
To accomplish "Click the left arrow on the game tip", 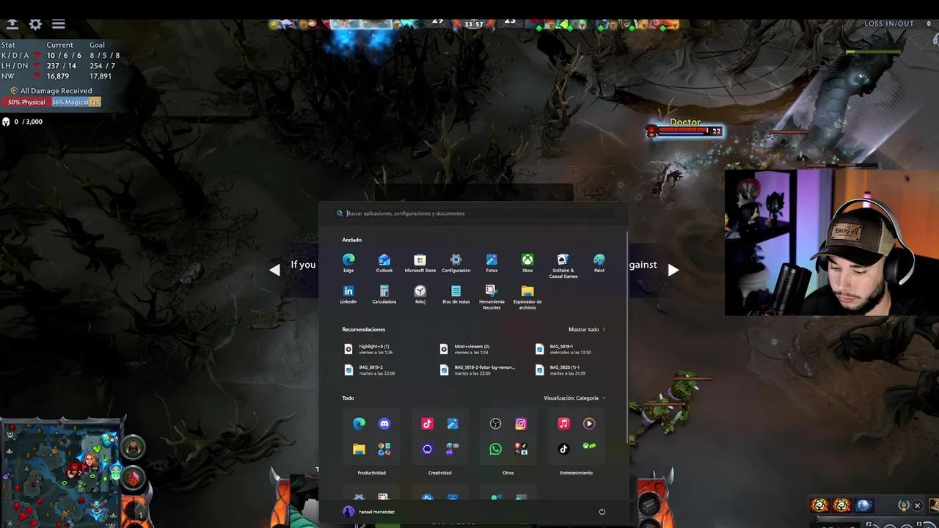I will pyautogui.click(x=274, y=270).
